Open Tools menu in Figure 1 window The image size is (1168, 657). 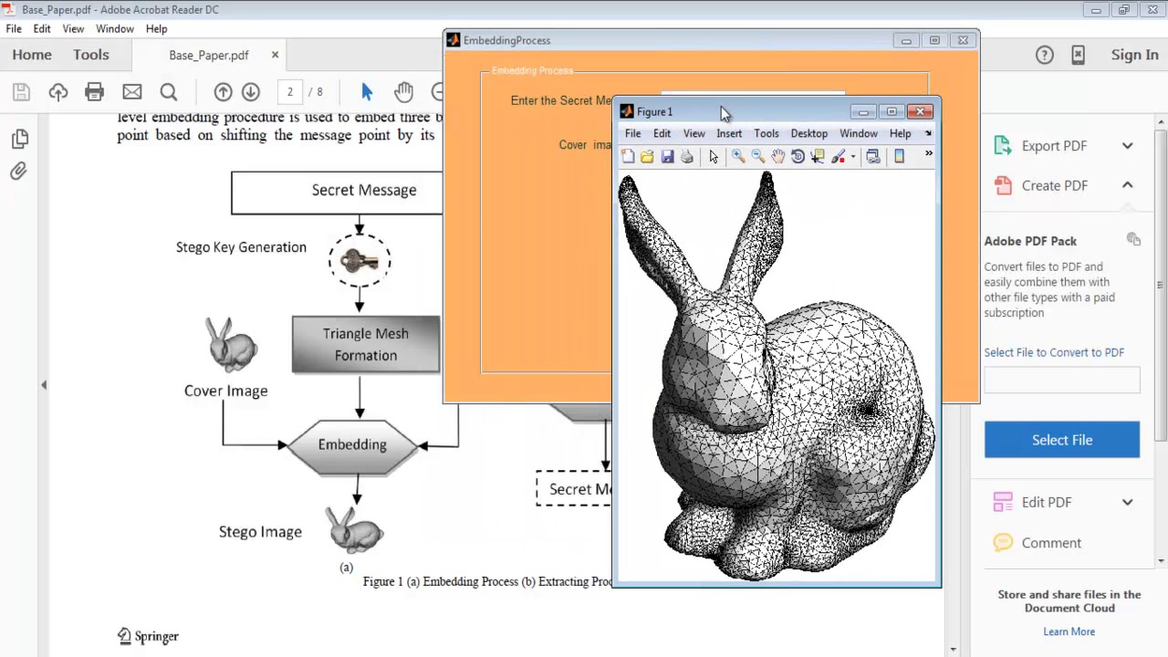pyautogui.click(x=766, y=133)
